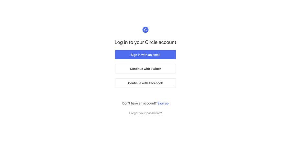Click the blue Sign up text

tap(163, 103)
